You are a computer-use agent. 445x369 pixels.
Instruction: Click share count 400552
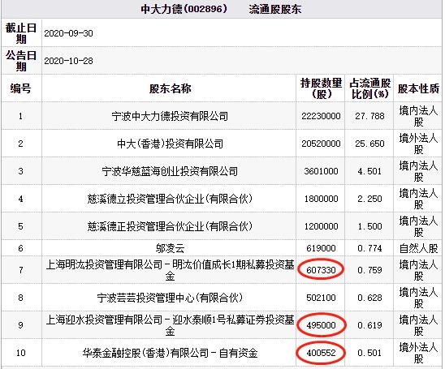(x=321, y=353)
